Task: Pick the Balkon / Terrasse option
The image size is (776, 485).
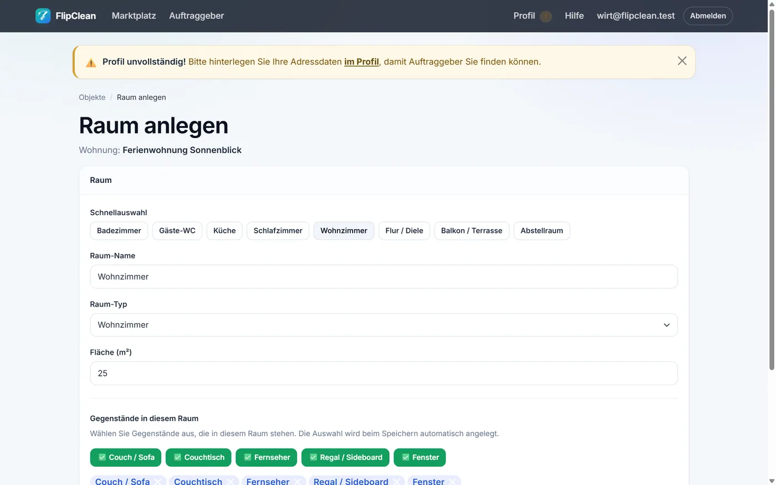Action: pyautogui.click(x=472, y=231)
